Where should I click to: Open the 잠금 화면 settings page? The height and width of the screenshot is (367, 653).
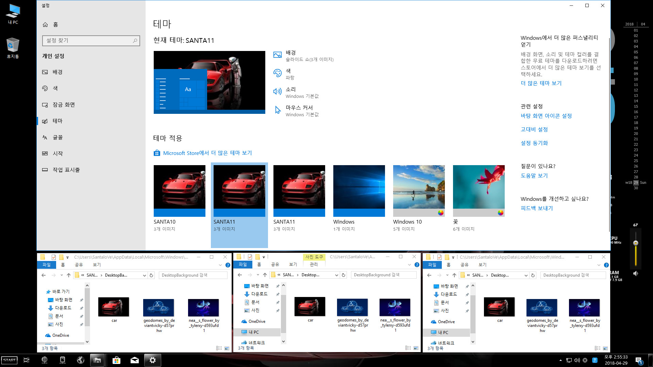pyautogui.click(x=58, y=105)
